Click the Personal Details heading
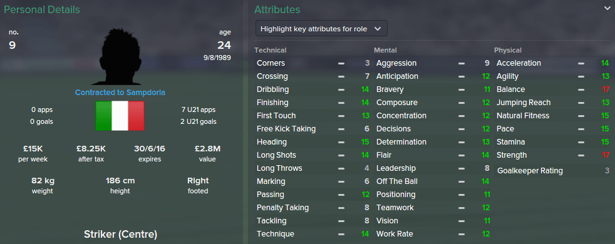615x244 pixels. [42, 9]
